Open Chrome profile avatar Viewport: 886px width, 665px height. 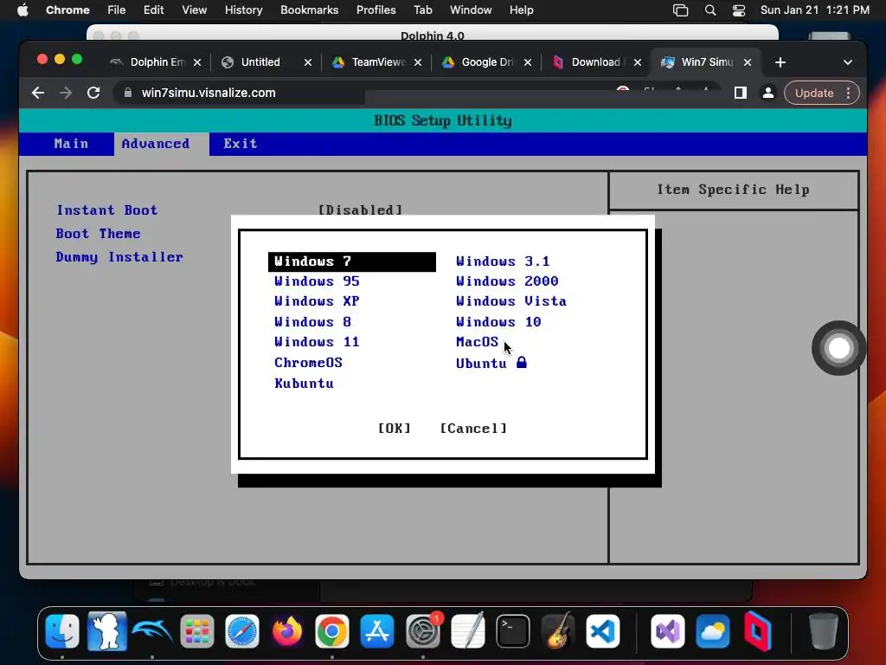pos(768,93)
